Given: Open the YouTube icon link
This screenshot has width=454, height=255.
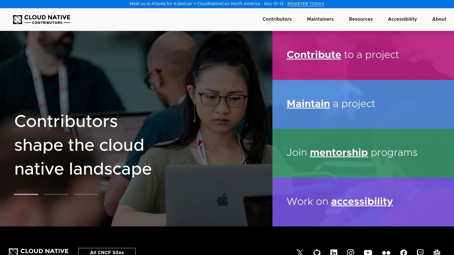Looking at the screenshot, I should point(368,252).
